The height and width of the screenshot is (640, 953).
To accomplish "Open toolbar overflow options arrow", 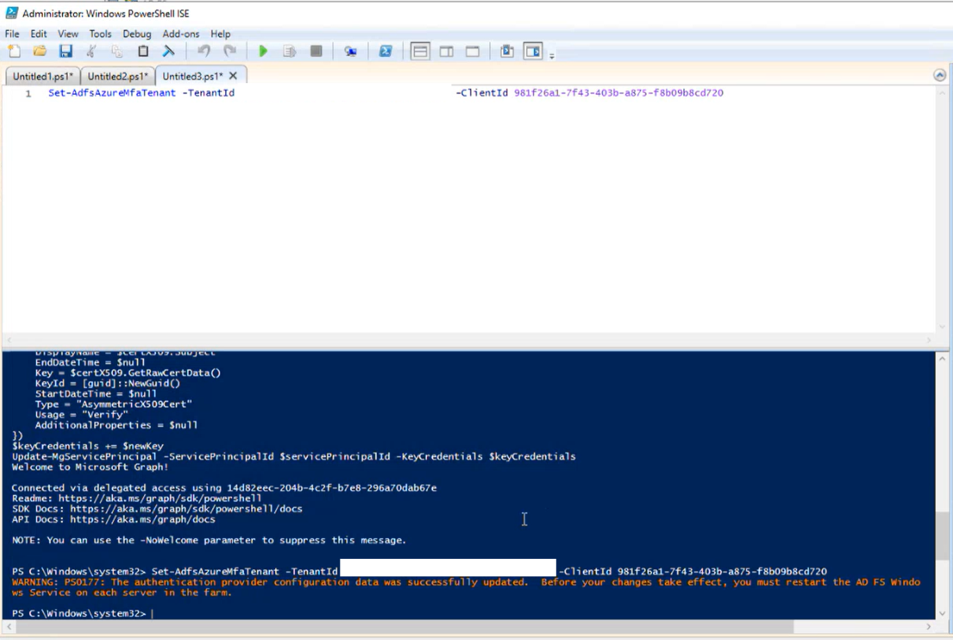I will 552,55.
